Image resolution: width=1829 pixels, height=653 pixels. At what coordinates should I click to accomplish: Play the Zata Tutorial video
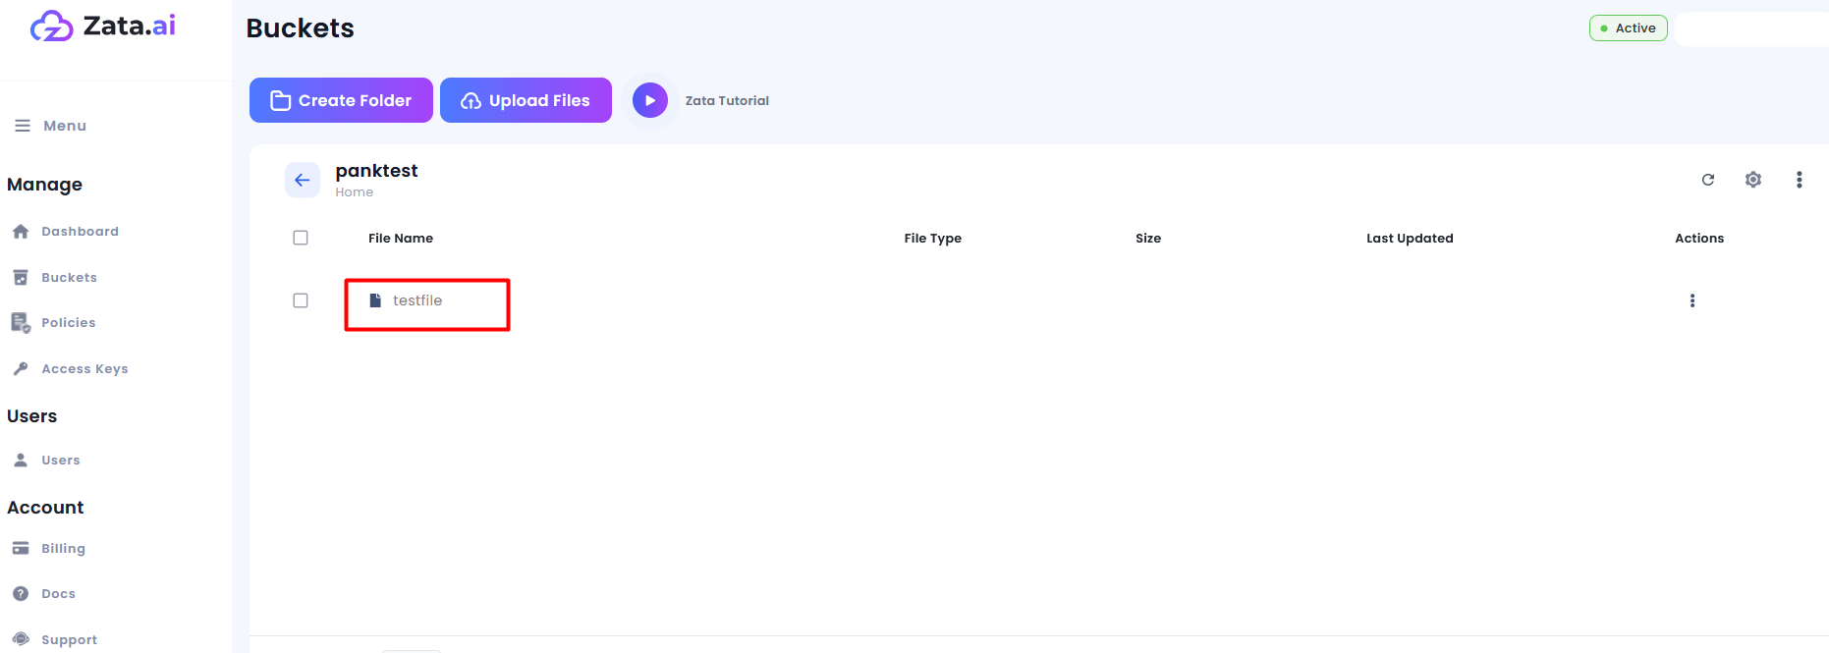[650, 100]
